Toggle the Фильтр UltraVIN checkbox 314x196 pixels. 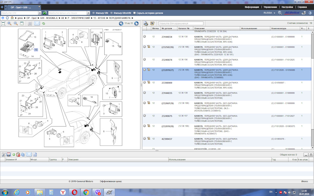(x=112, y=13)
